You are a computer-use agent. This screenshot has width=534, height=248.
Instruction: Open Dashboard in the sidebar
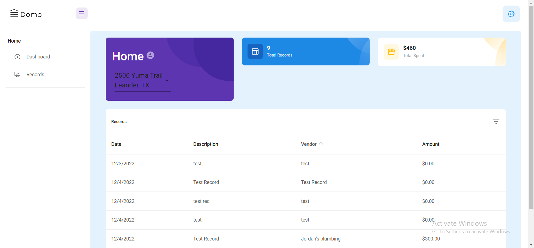coord(45,57)
